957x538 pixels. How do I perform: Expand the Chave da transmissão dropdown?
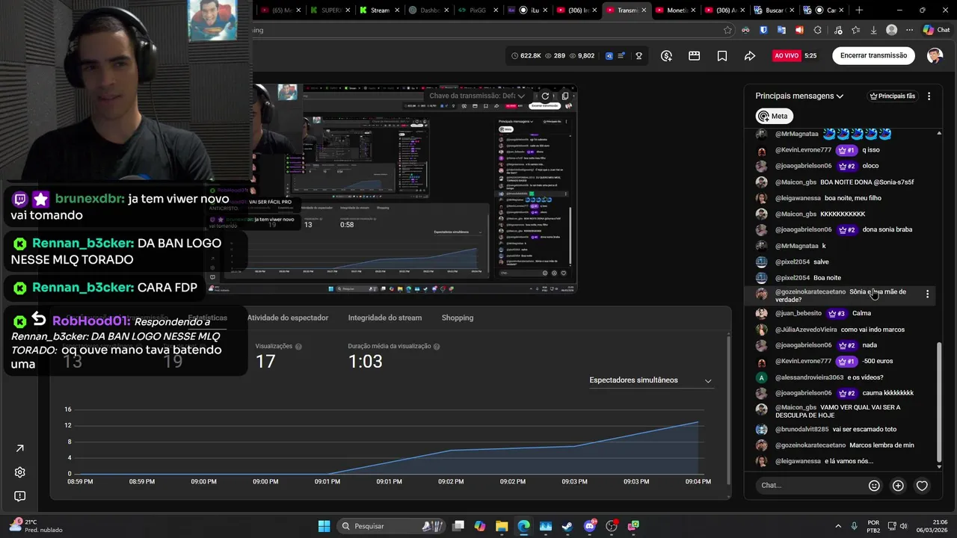[477, 96]
